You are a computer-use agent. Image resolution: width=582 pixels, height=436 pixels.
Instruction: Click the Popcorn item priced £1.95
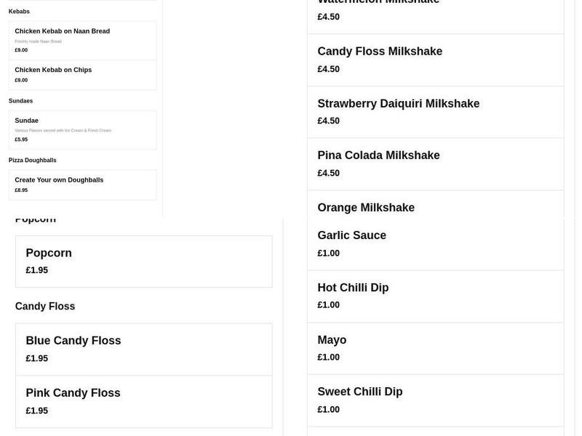tap(143, 261)
